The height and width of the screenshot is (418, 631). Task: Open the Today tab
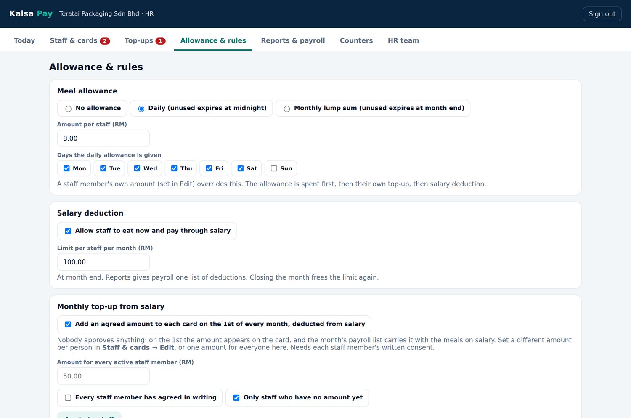[24, 40]
